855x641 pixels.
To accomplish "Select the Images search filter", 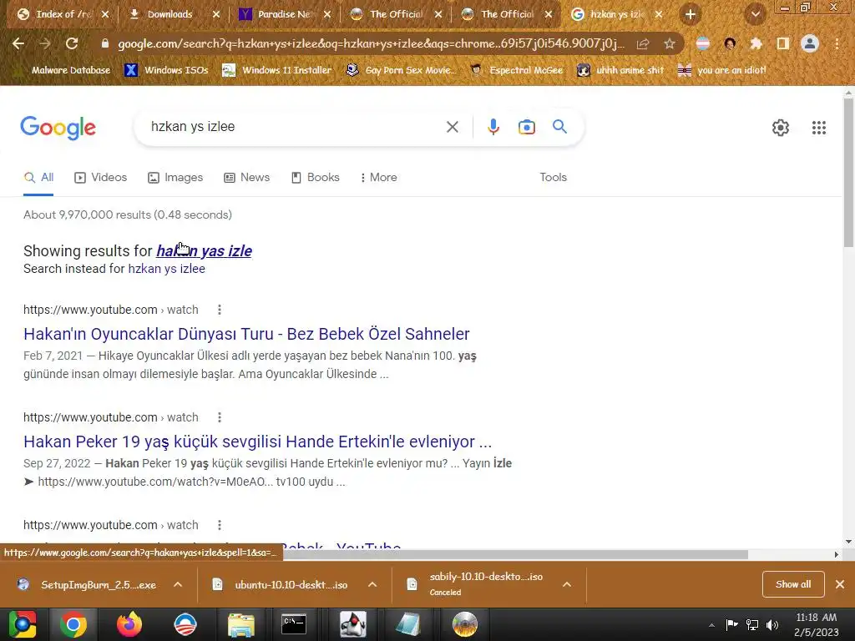I will coord(175,177).
